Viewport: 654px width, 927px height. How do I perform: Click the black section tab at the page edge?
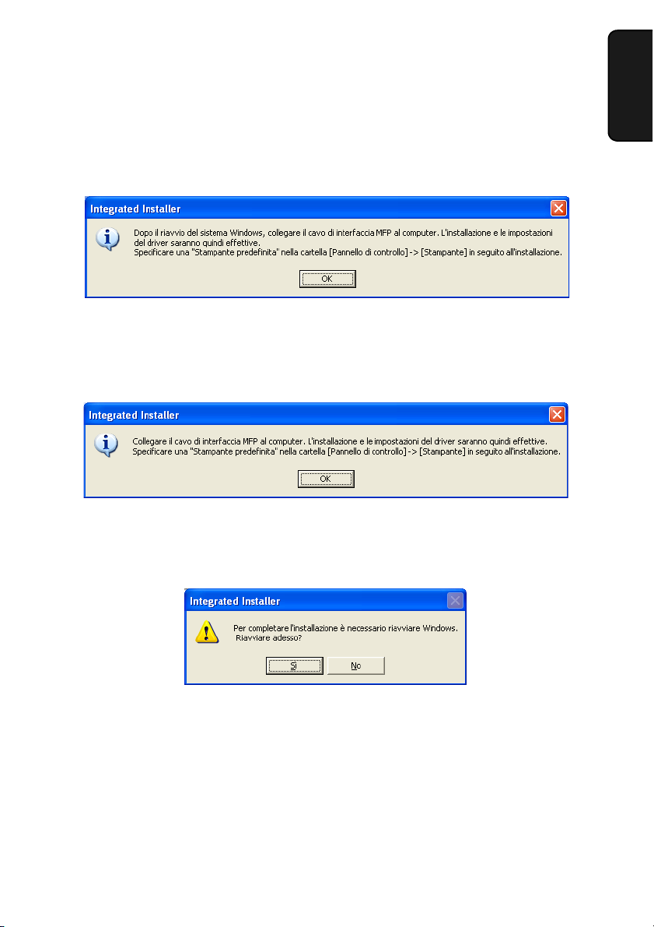(631, 86)
